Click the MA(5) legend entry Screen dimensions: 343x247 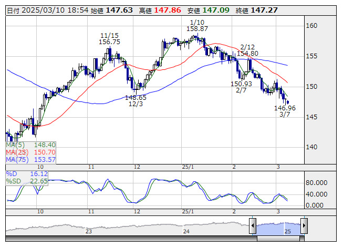(x=30, y=145)
